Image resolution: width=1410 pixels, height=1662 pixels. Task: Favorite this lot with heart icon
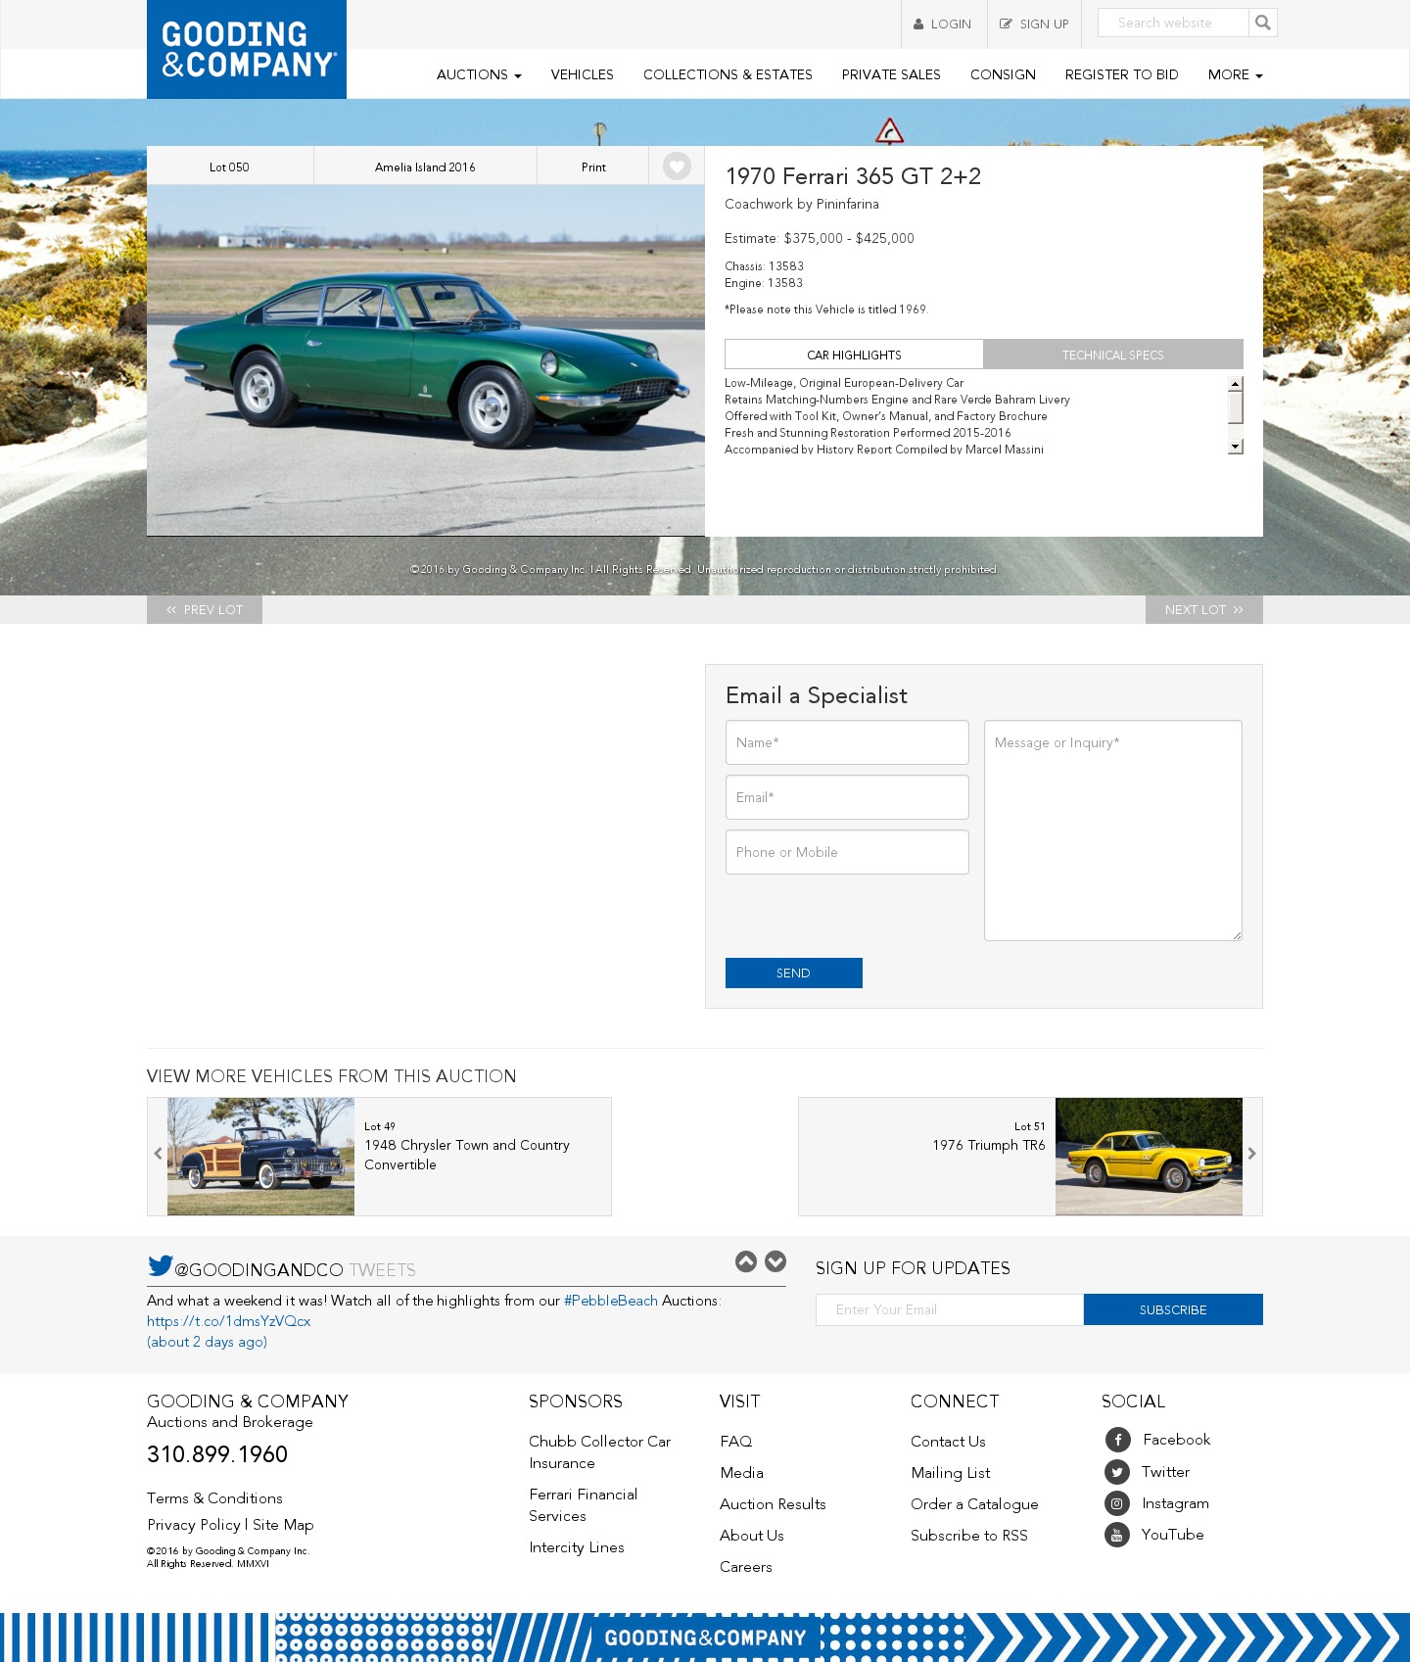click(x=677, y=166)
